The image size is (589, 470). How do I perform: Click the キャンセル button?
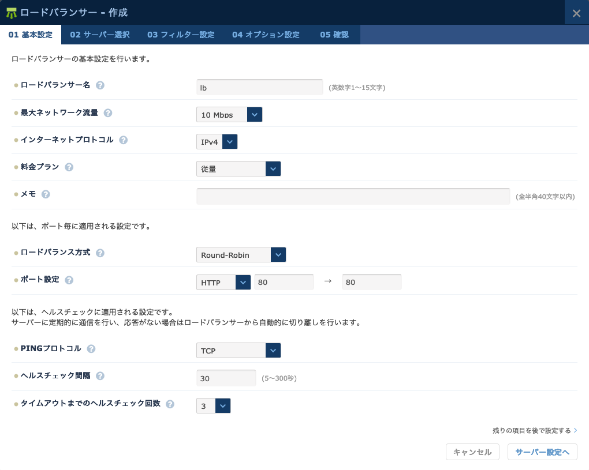coord(472,452)
